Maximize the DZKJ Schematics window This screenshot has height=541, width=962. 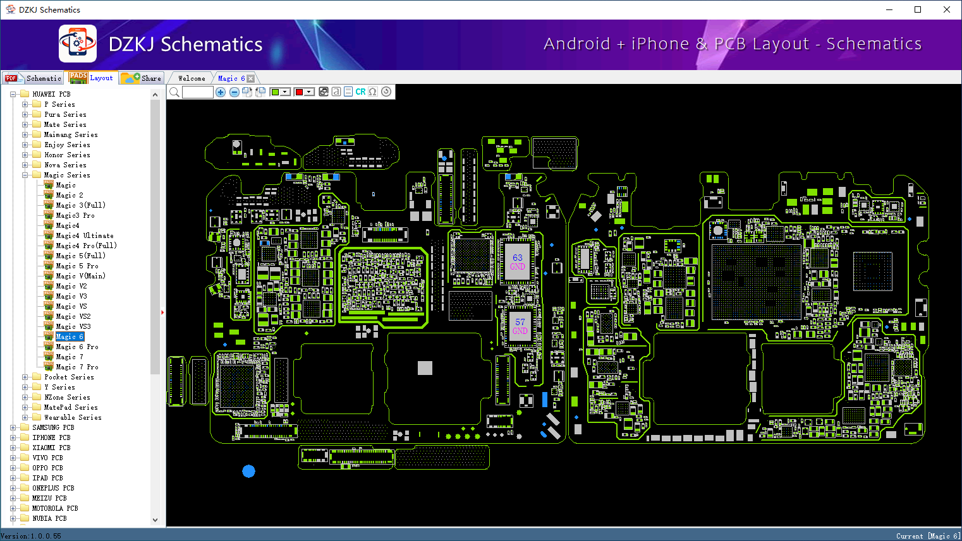pos(918,9)
